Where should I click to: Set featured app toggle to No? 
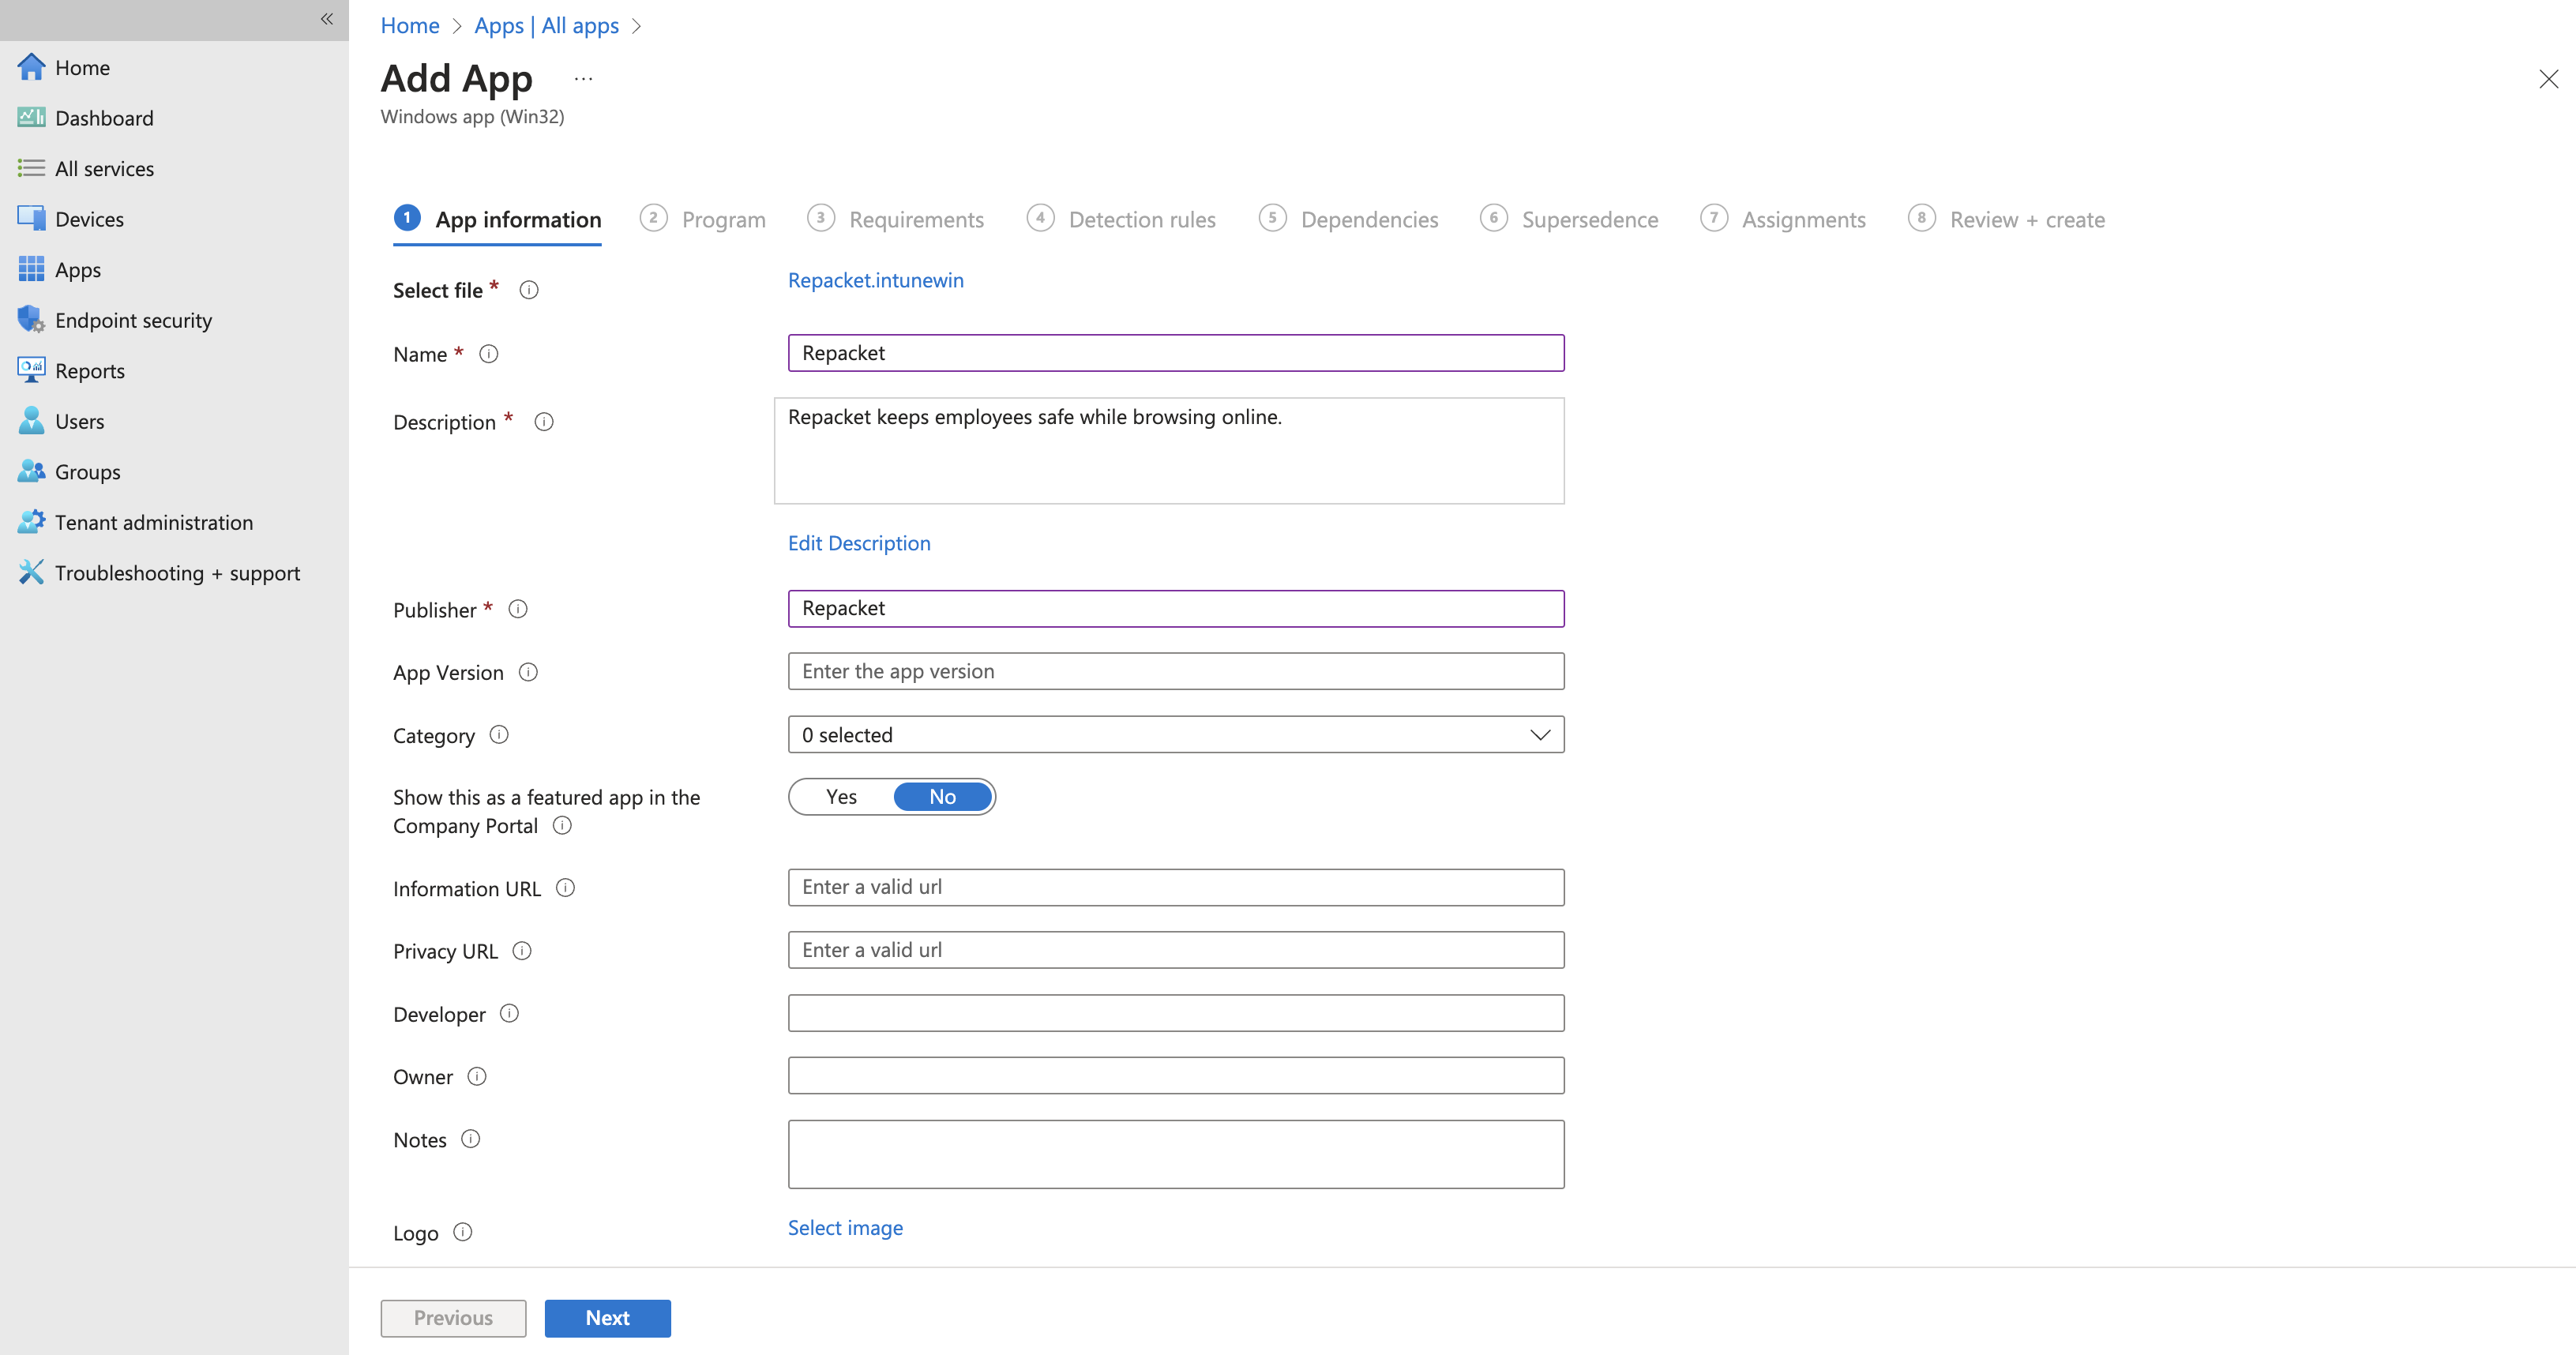point(942,797)
